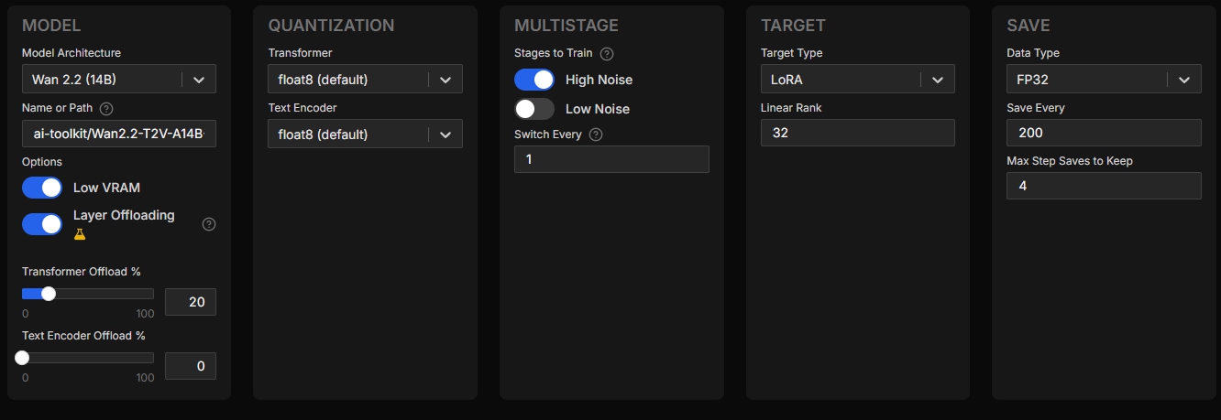Click the Linear Rank field showing 32
This screenshot has height=420, width=1221.
(857, 133)
